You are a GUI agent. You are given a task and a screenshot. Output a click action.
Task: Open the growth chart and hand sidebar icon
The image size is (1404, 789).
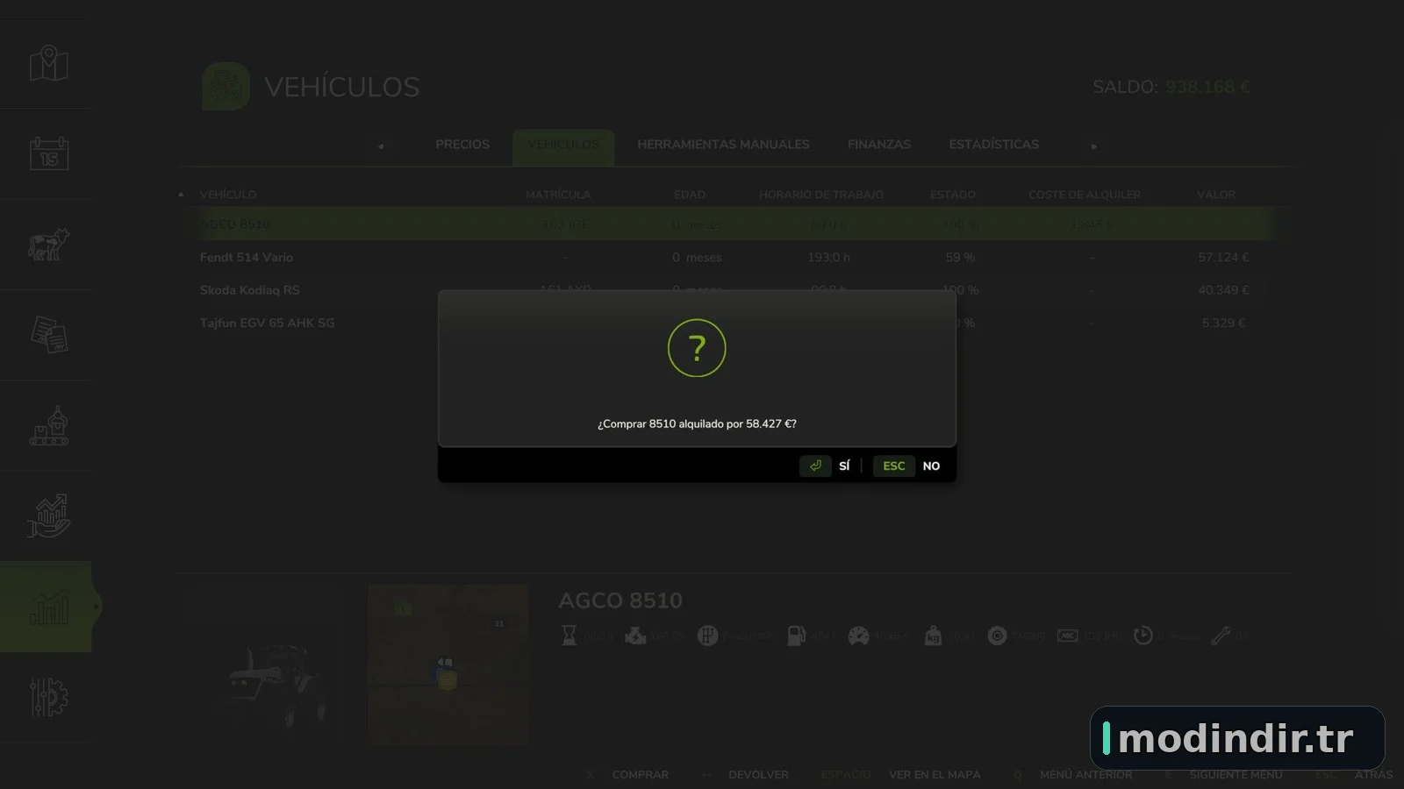click(x=49, y=515)
